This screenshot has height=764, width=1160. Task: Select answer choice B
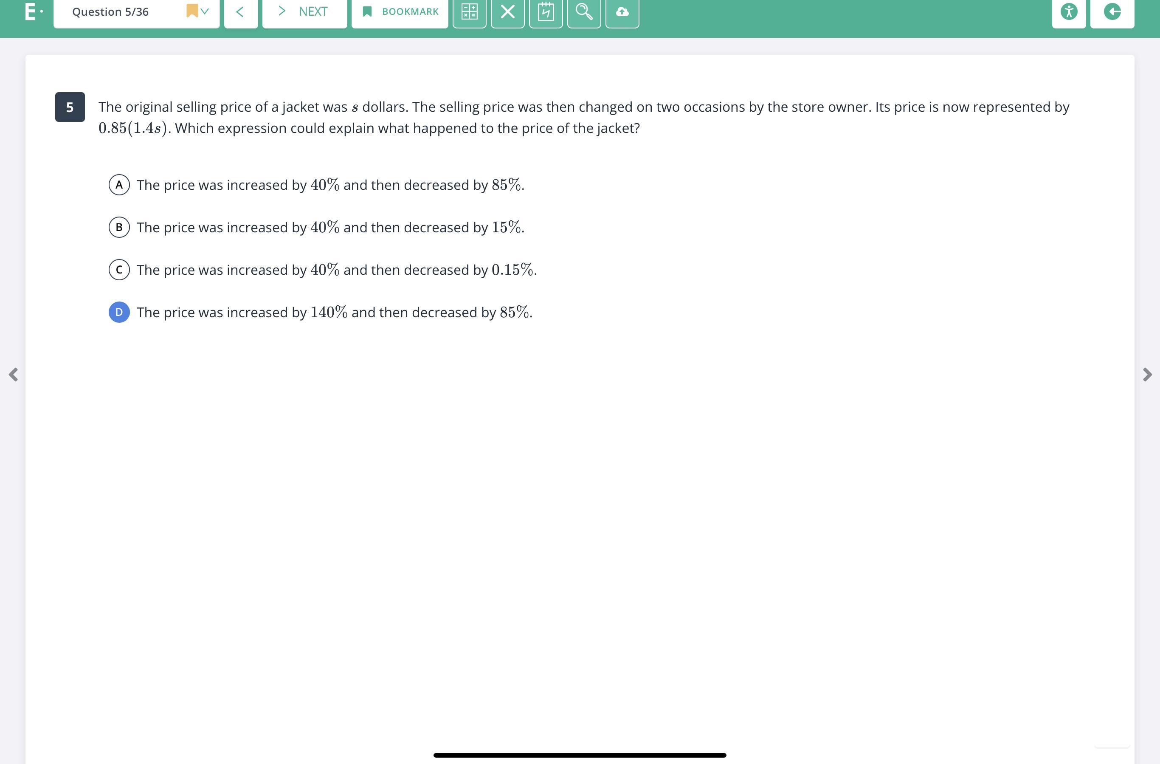coord(119,227)
